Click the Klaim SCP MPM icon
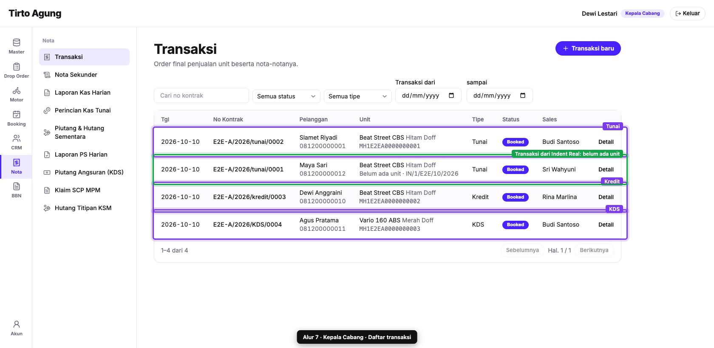 pos(47,190)
